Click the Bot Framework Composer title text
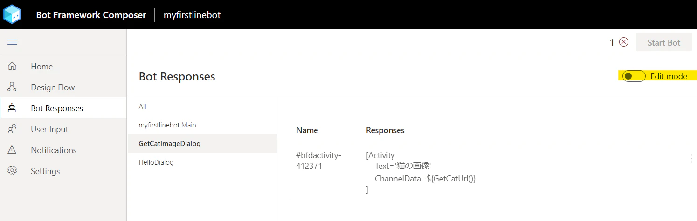This screenshot has width=697, height=221. click(91, 15)
